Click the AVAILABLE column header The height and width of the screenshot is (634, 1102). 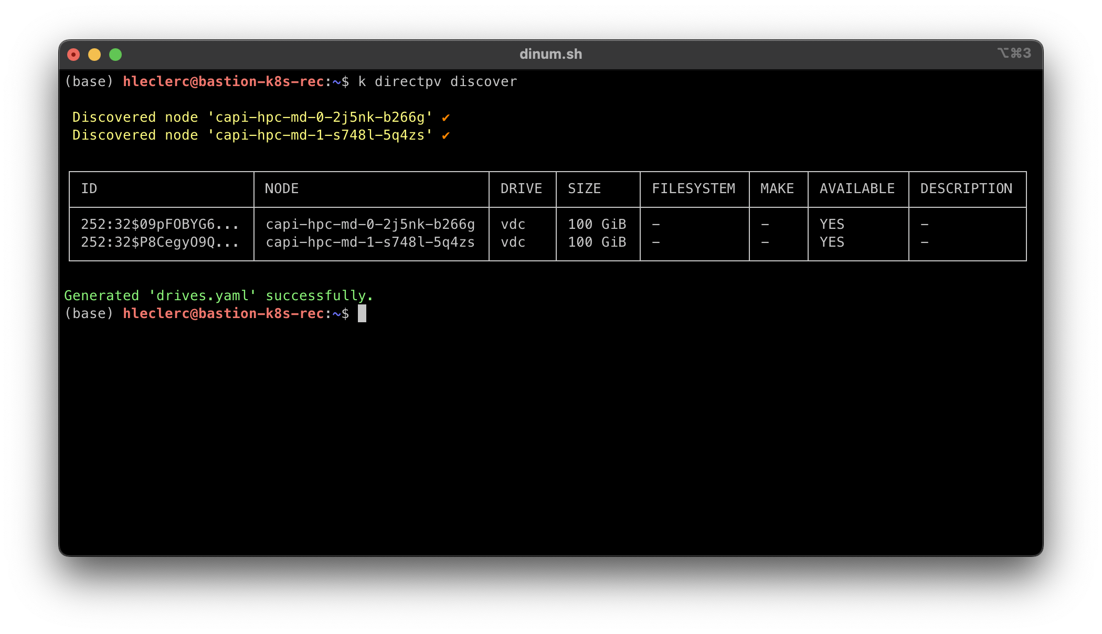pyautogui.click(x=857, y=189)
